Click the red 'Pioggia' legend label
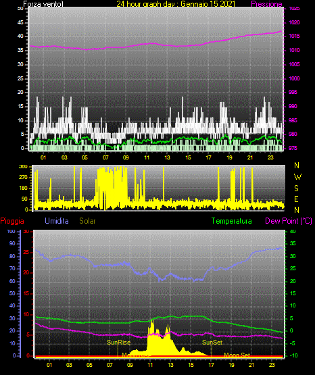 click(12, 221)
